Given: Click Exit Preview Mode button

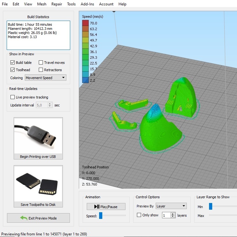Looking at the screenshot, I should click(x=38, y=218).
